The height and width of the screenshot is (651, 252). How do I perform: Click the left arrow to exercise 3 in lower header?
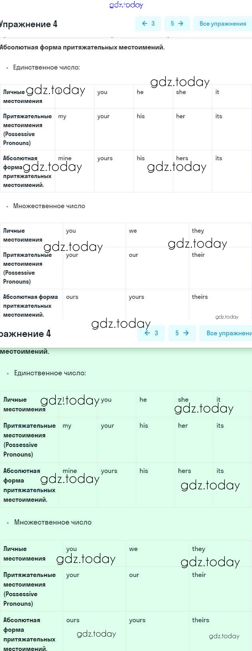151,333
